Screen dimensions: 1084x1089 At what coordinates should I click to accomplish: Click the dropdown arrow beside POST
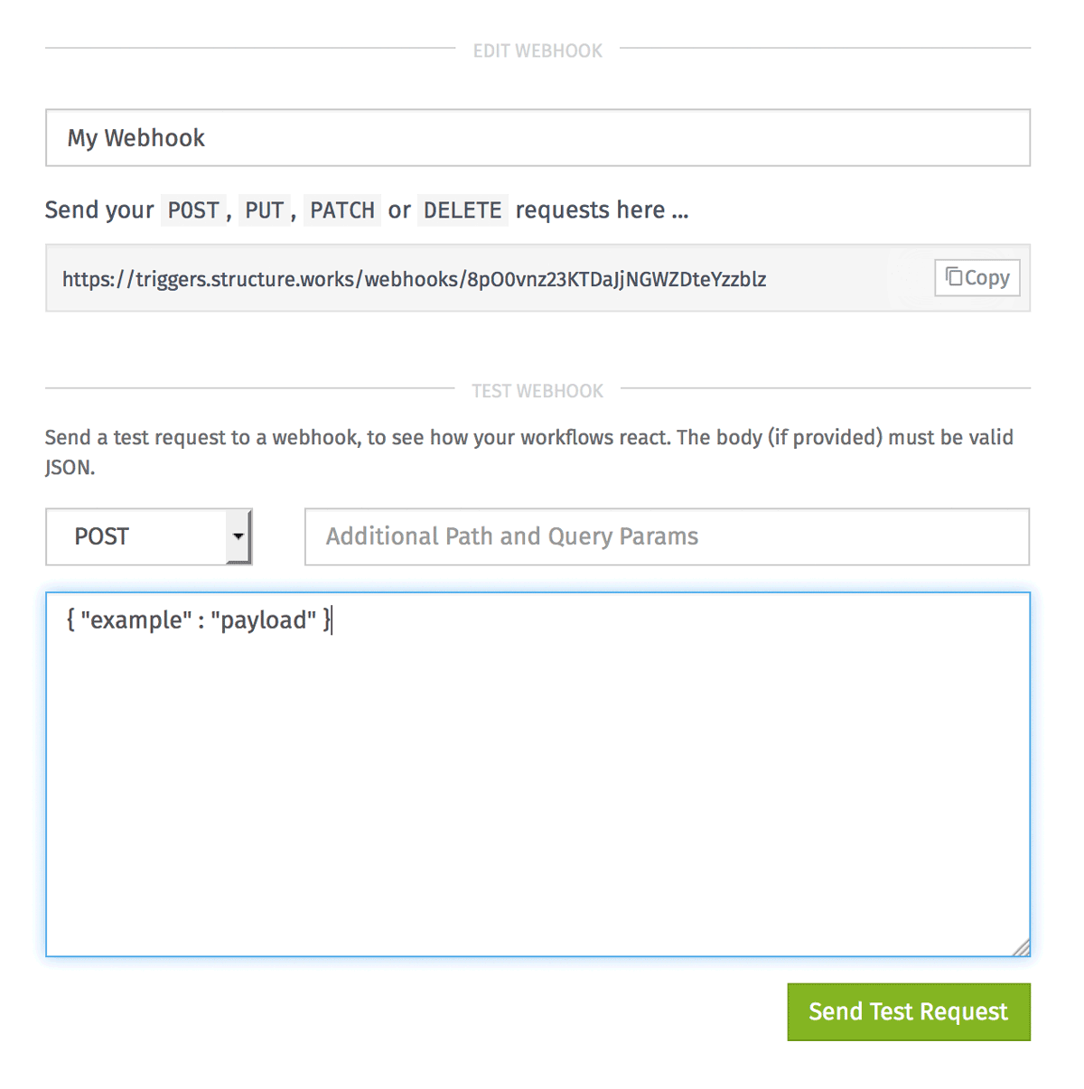[x=238, y=536]
